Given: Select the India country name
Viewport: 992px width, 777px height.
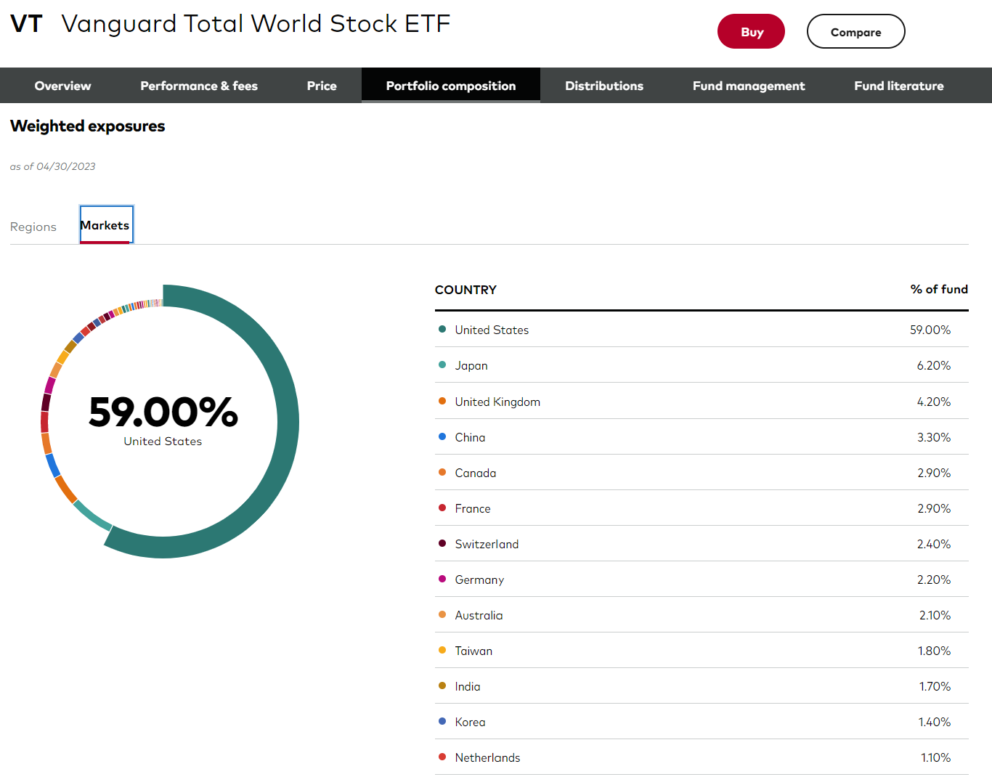Looking at the screenshot, I should (x=468, y=686).
